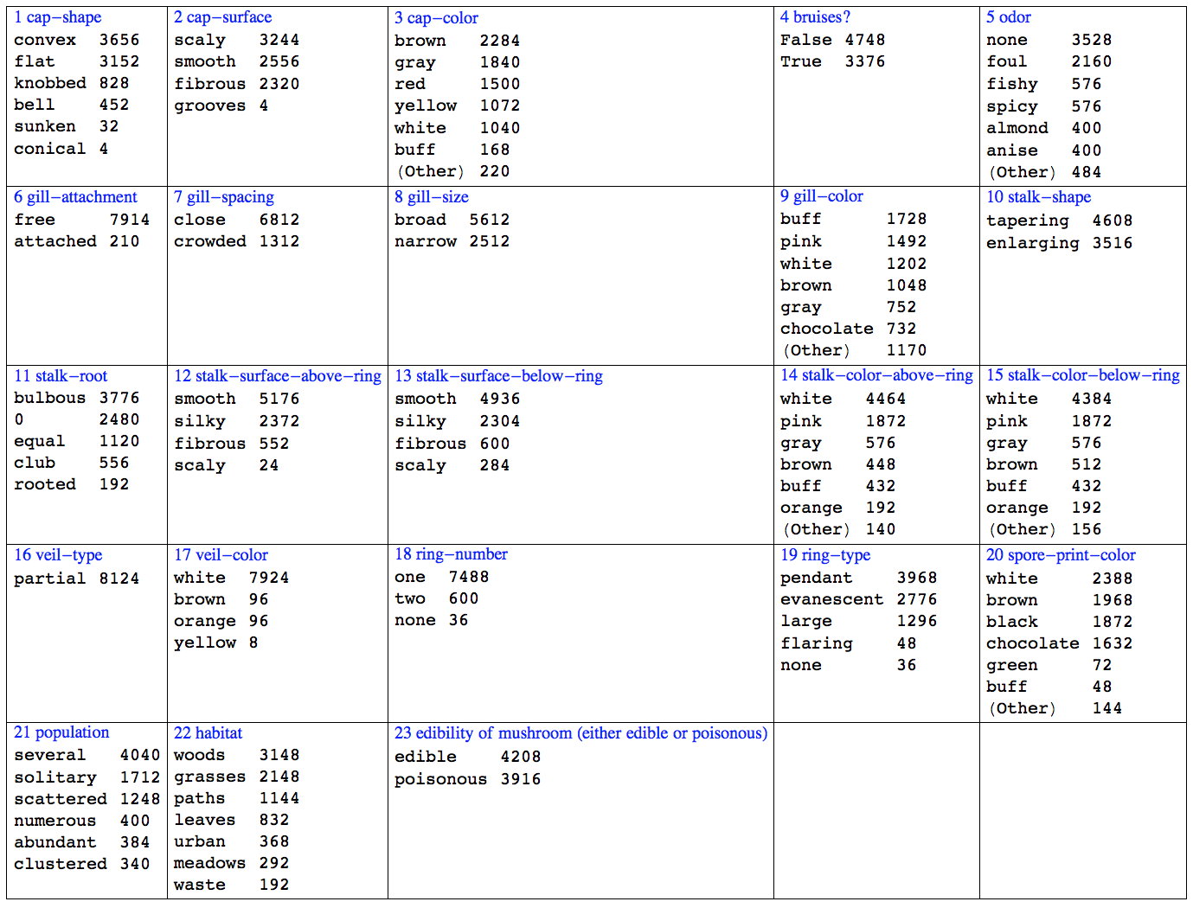Select 'poisonous 3916' under edibility
The width and height of the screenshot is (1193, 908).
coord(467,779)
